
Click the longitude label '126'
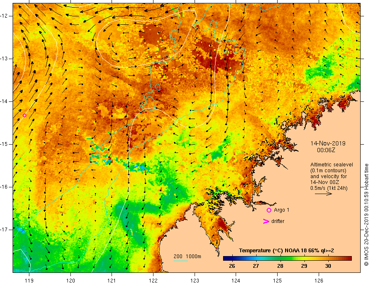319,280
